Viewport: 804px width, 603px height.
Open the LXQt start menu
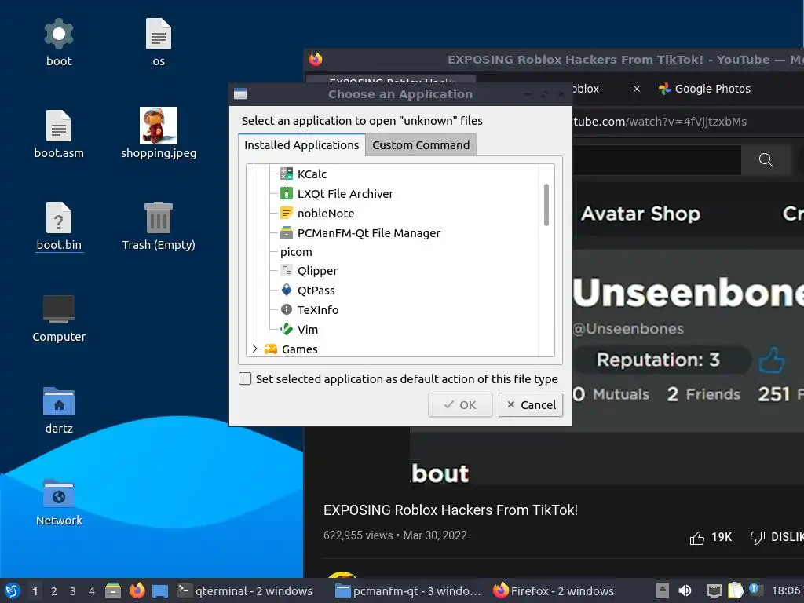(13, 590)
